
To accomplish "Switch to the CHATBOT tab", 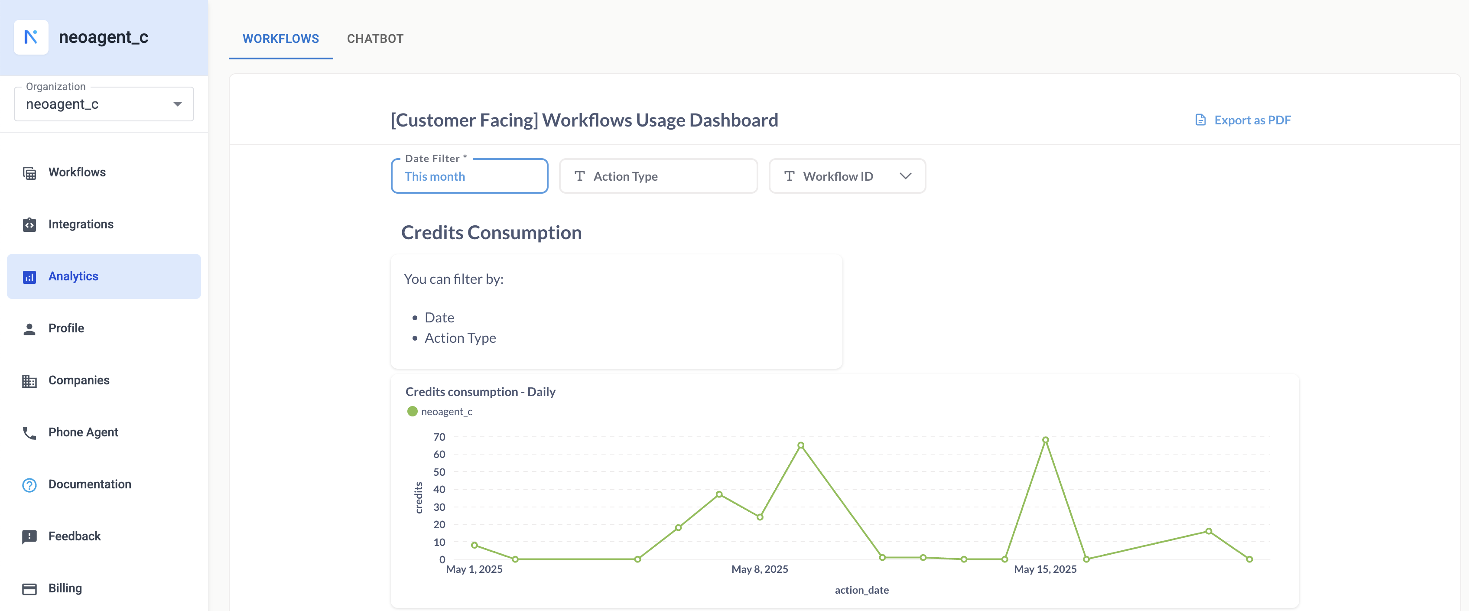I will click(x=375, y=39).
